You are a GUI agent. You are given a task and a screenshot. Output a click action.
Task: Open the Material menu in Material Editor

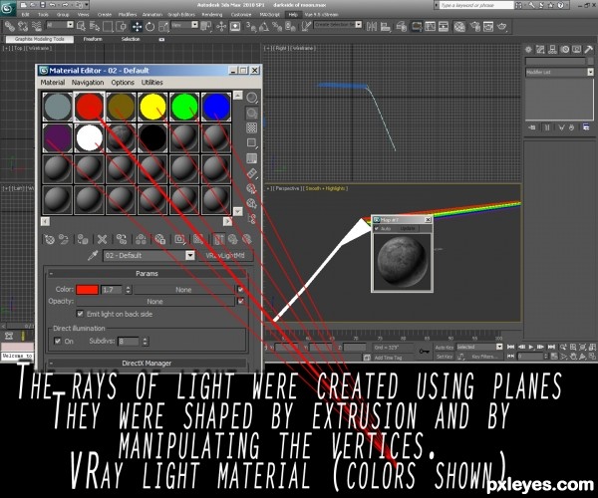click(x=53, y=83)
